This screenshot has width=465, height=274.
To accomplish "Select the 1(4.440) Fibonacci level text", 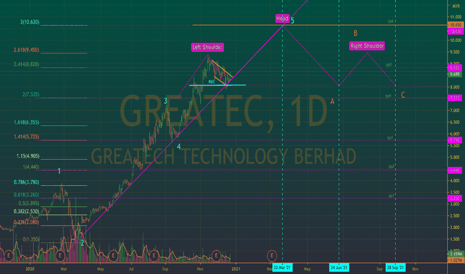I will 31,167.
